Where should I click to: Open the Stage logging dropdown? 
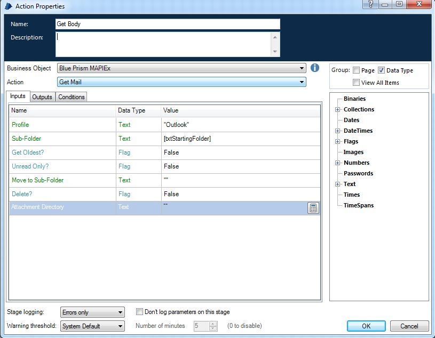tap(92, 312)
